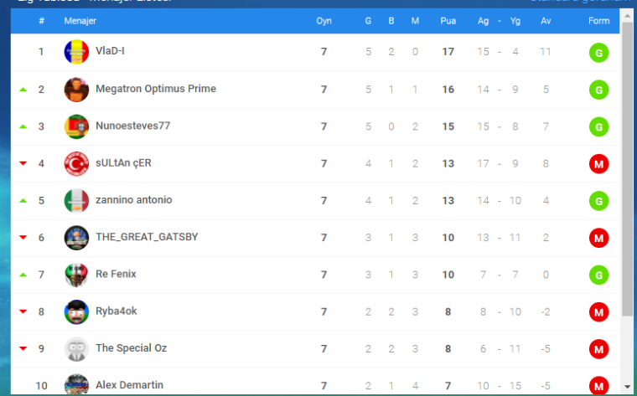This screenshot has height=396, width=637.
Task: Open Megatron Optimus Prime's avatar
Action: [76, 90]
